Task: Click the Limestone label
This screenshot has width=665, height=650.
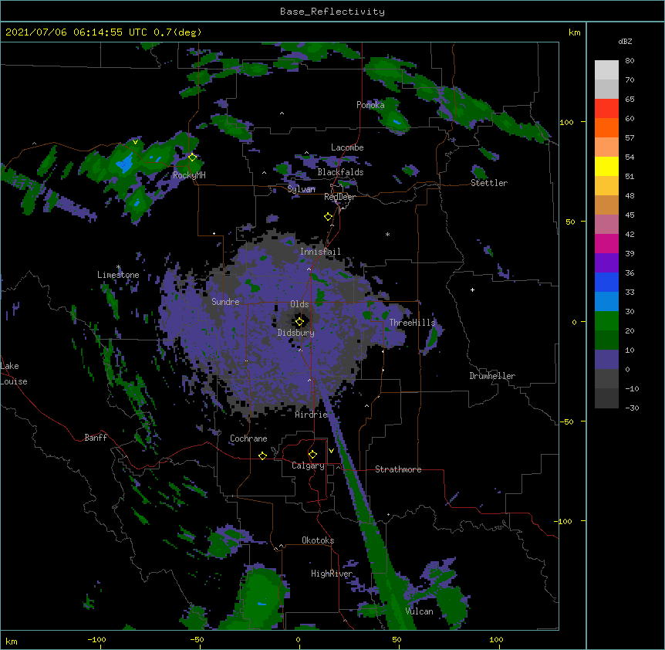Action: (x=118, y=275)
